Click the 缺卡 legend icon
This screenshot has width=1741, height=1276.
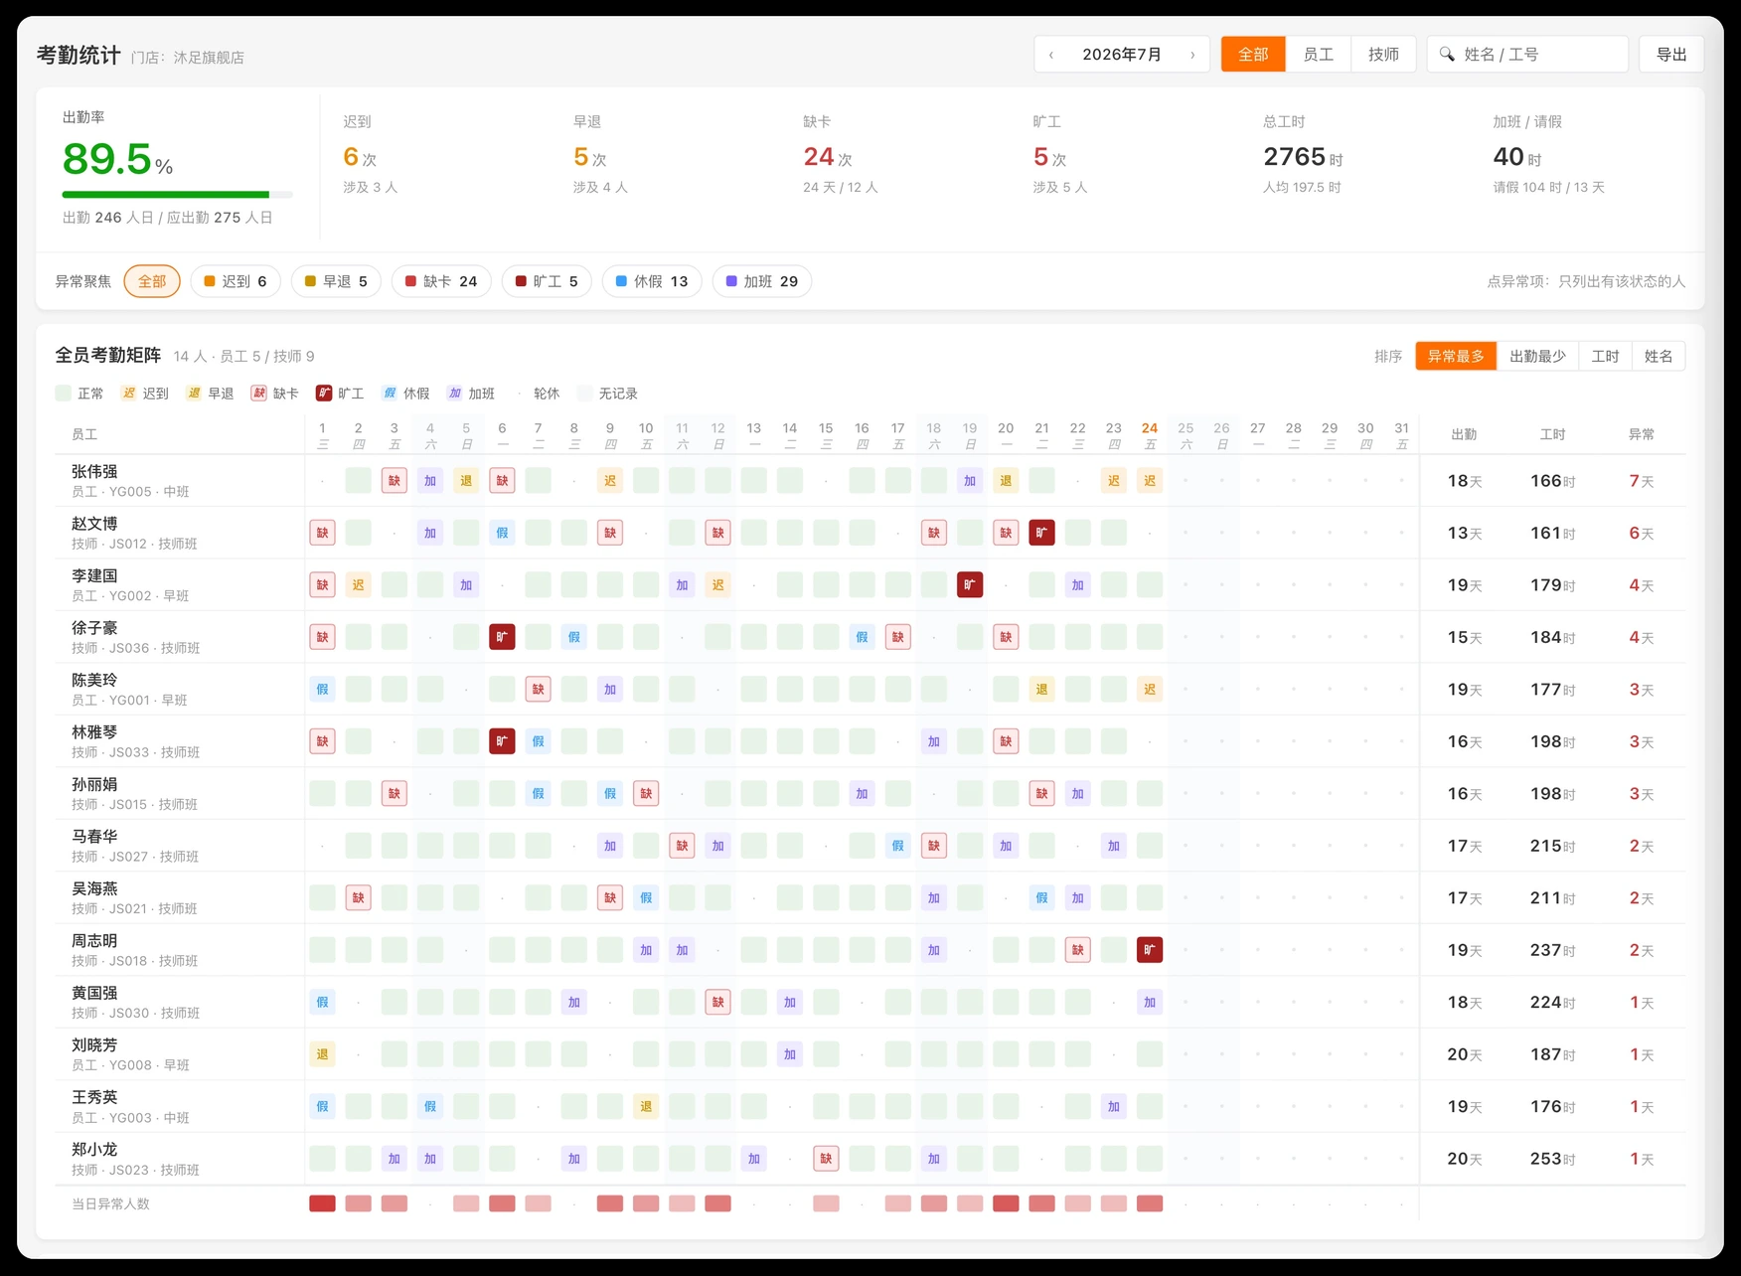[x=259, y=394]
